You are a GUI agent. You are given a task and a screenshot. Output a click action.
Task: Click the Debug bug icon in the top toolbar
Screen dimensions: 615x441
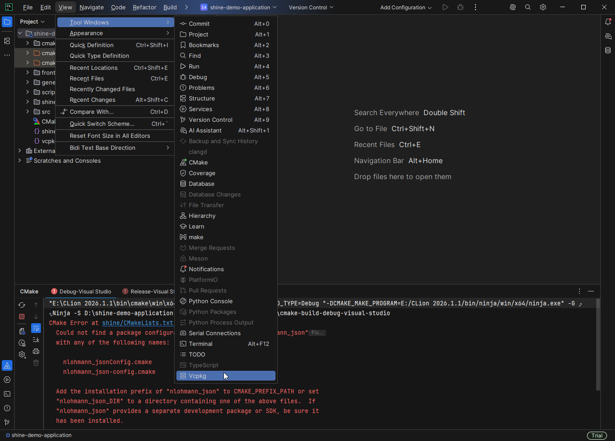(460, 7)
